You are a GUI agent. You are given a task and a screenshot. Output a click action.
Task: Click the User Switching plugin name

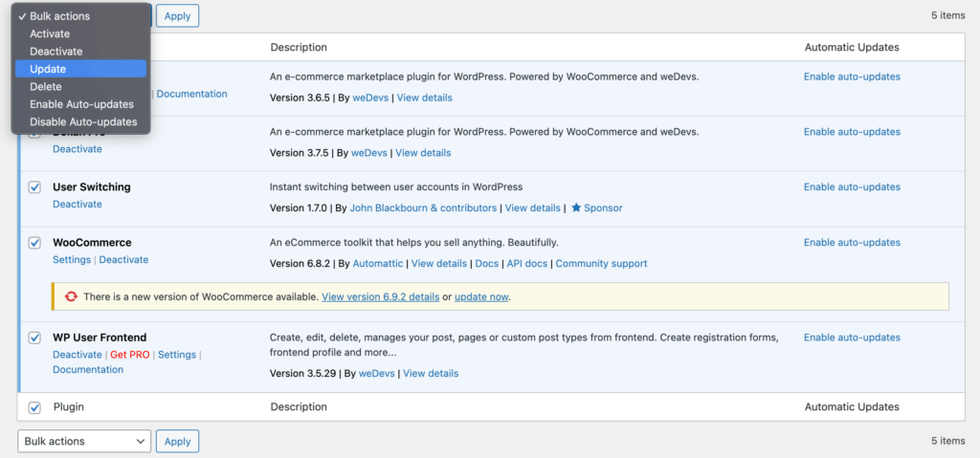[x=91, y=186]
